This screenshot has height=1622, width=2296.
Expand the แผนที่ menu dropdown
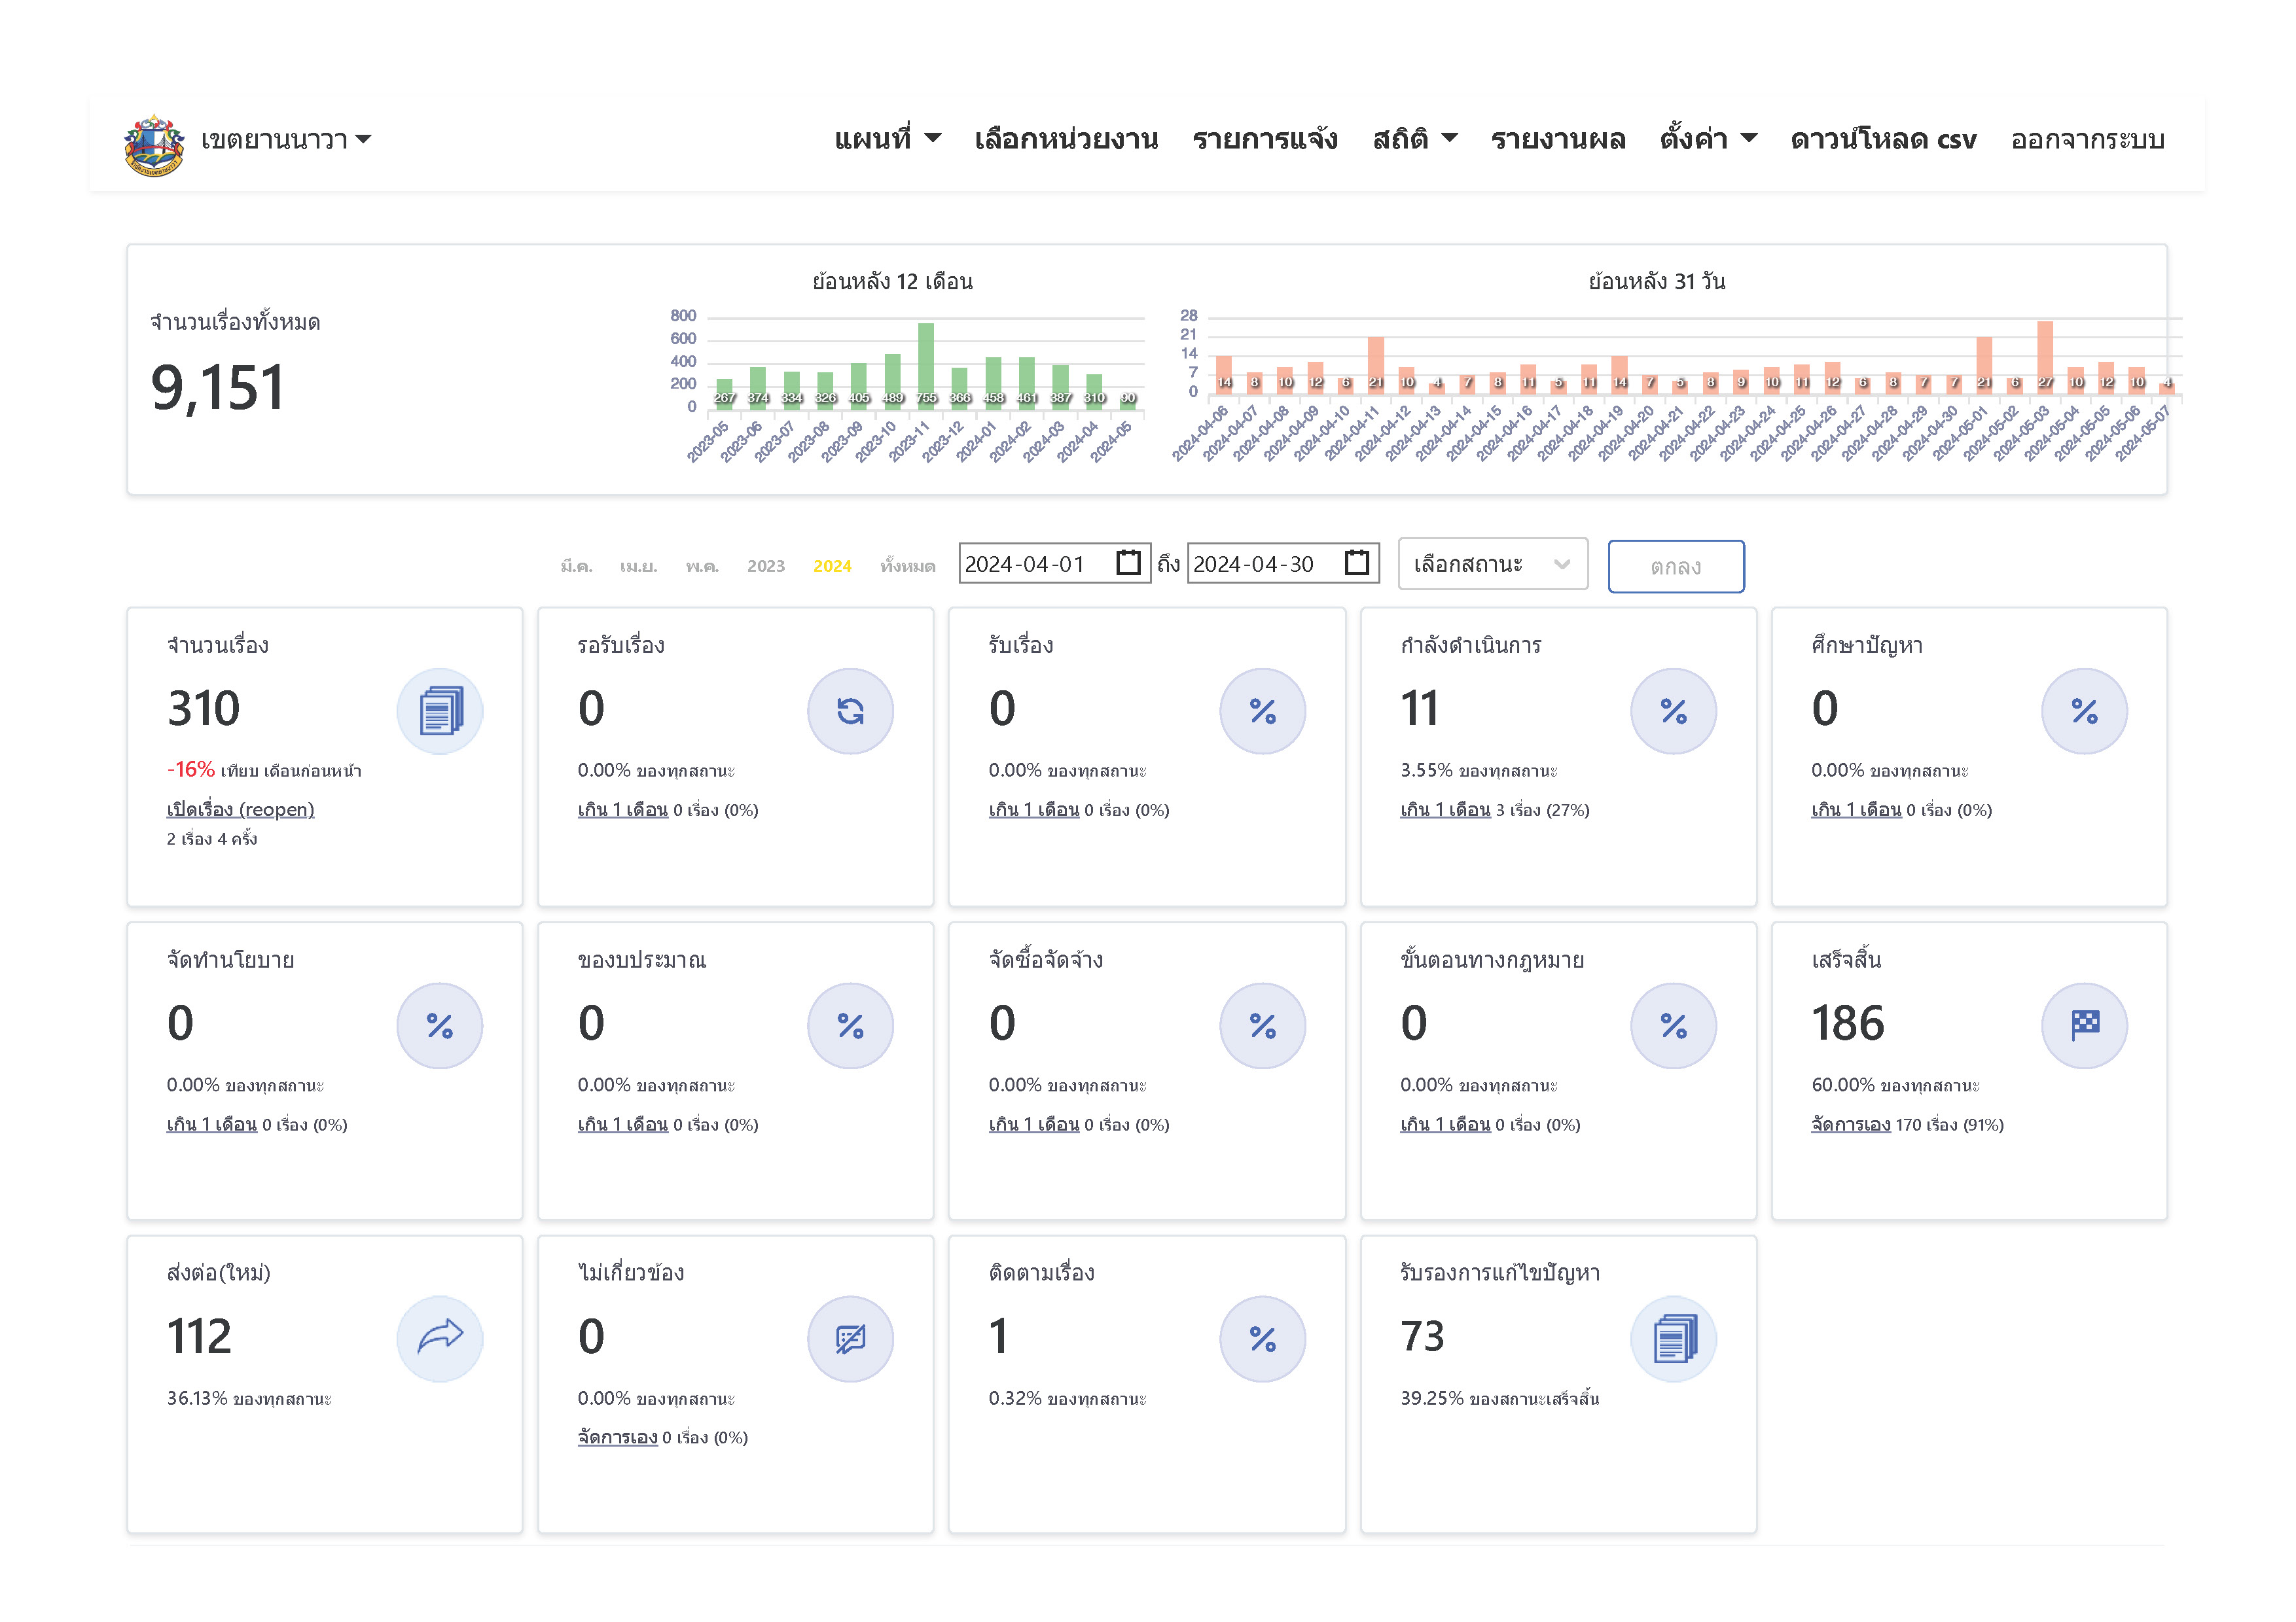(x=887, y=139)
